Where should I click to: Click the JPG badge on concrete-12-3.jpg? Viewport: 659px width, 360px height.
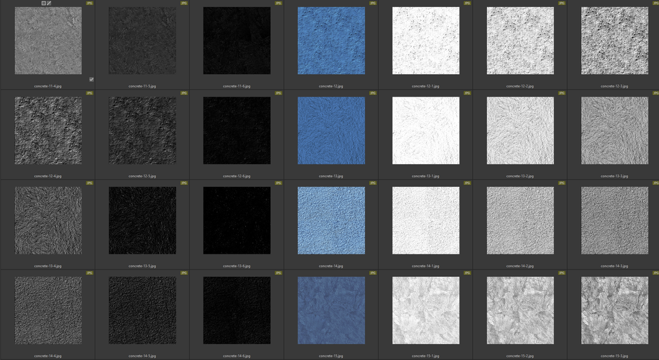tap(654, 3)
